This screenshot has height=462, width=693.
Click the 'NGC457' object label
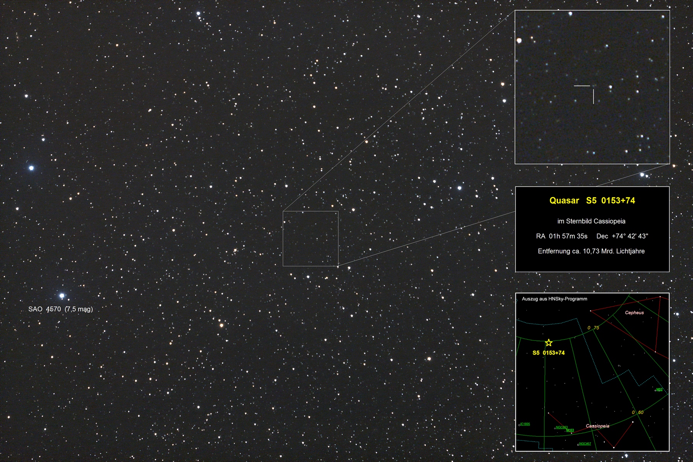click(x=585, y=444)
